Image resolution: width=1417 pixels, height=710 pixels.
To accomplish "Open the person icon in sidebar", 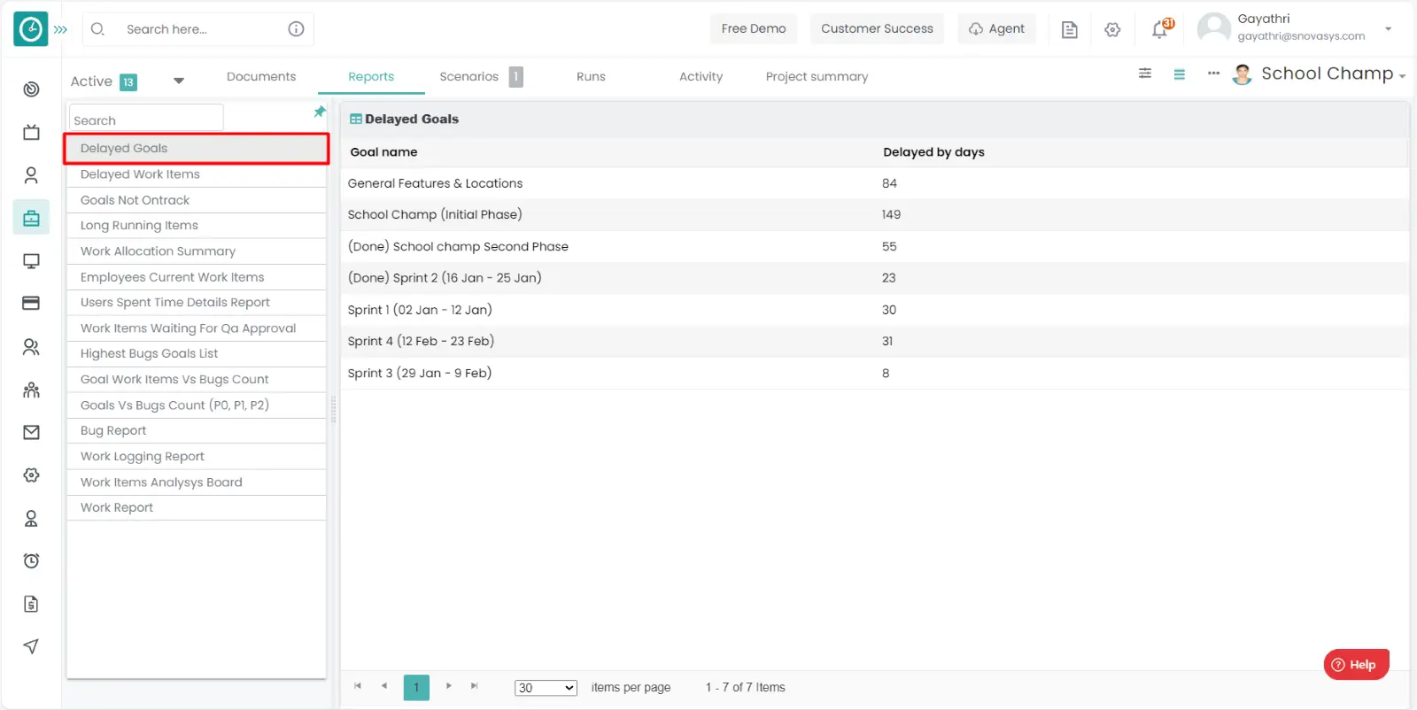I will [31, 175].
